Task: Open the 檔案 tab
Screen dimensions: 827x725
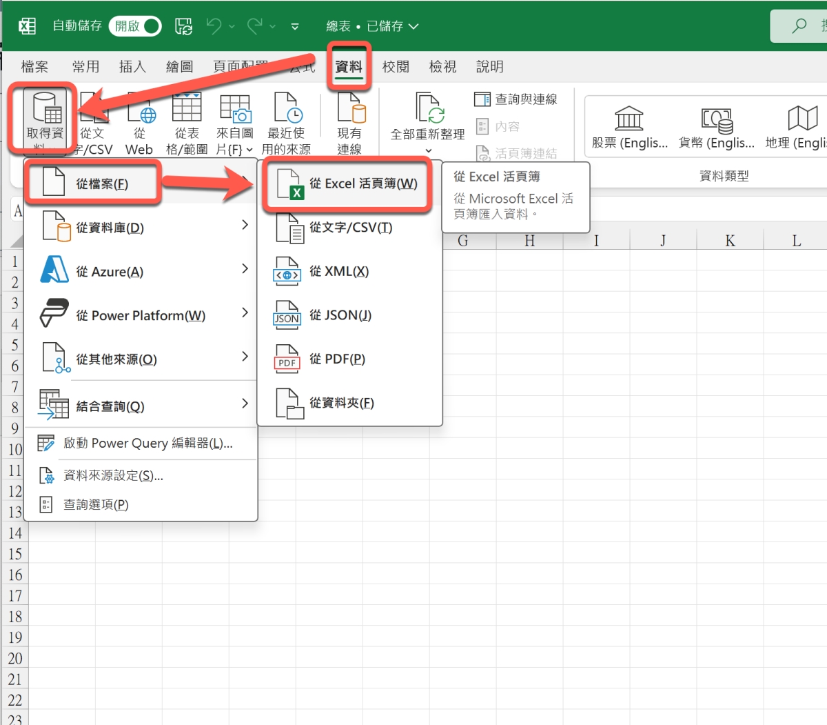Action: click(34, 67)
